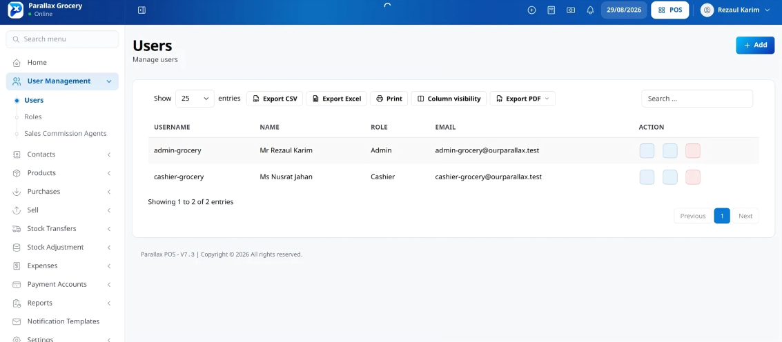
Task: Click the Cashier role cell
Action: 383,177
